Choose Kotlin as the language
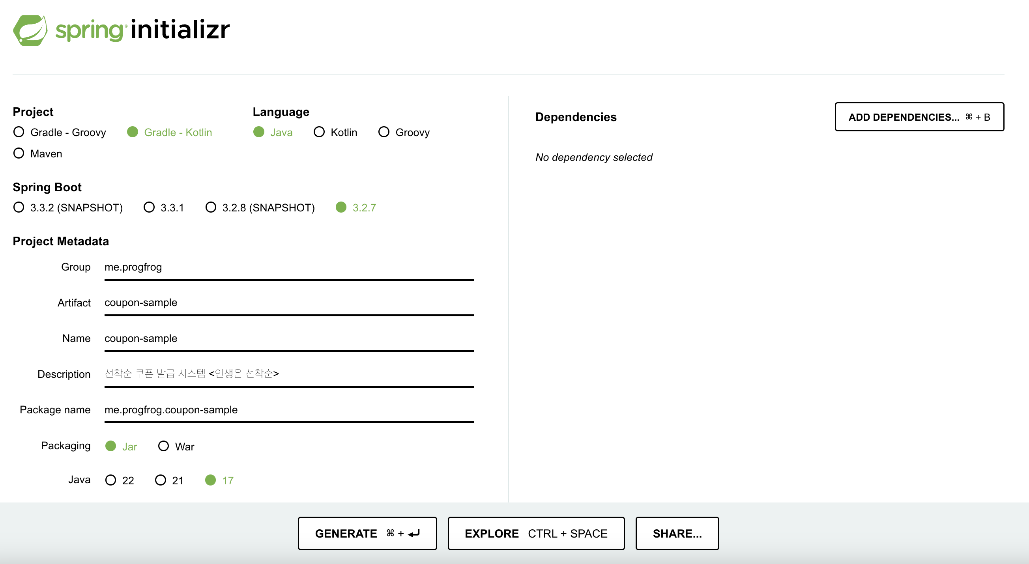The height and width of the screenshot is (564, 1029). [319, 132]
